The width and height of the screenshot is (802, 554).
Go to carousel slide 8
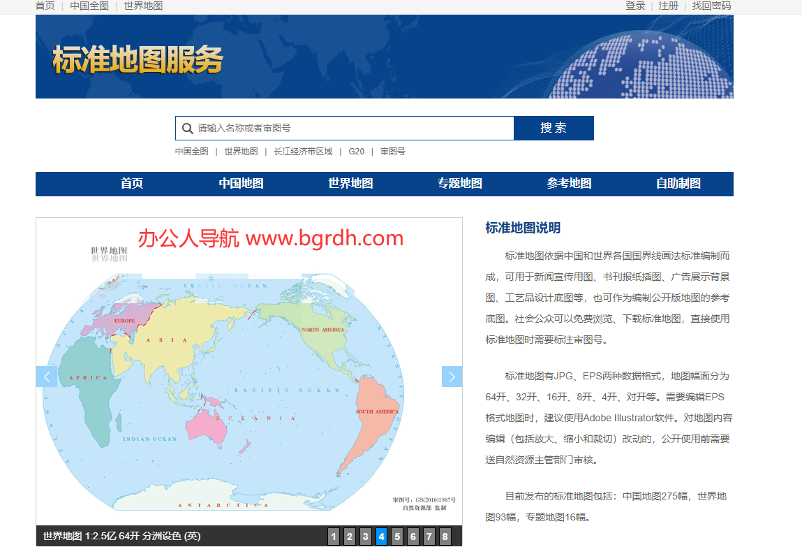445,537
